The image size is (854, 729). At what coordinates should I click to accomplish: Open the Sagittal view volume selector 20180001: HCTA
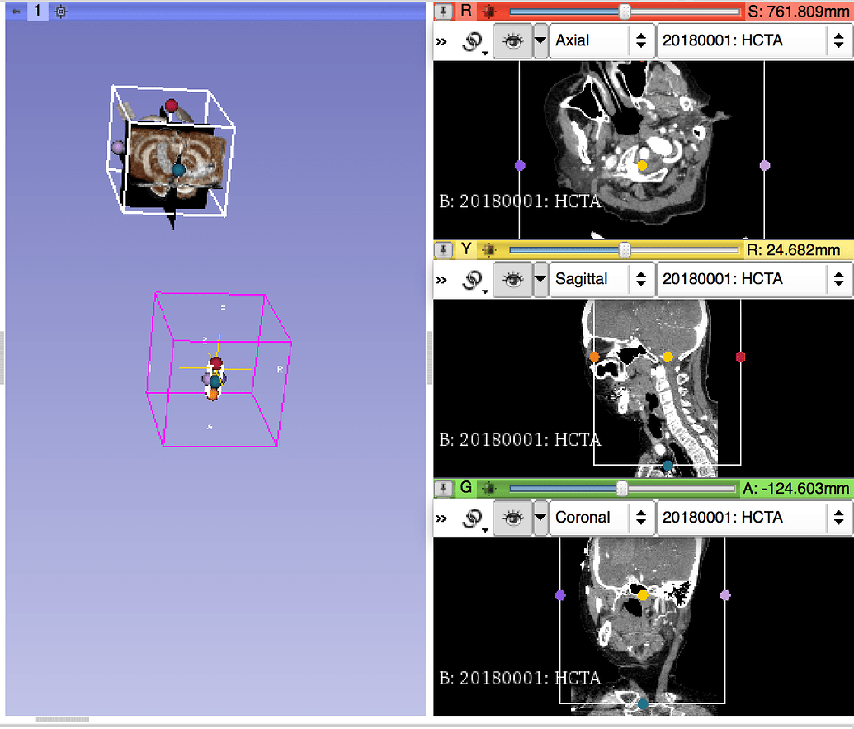[754, 279]
